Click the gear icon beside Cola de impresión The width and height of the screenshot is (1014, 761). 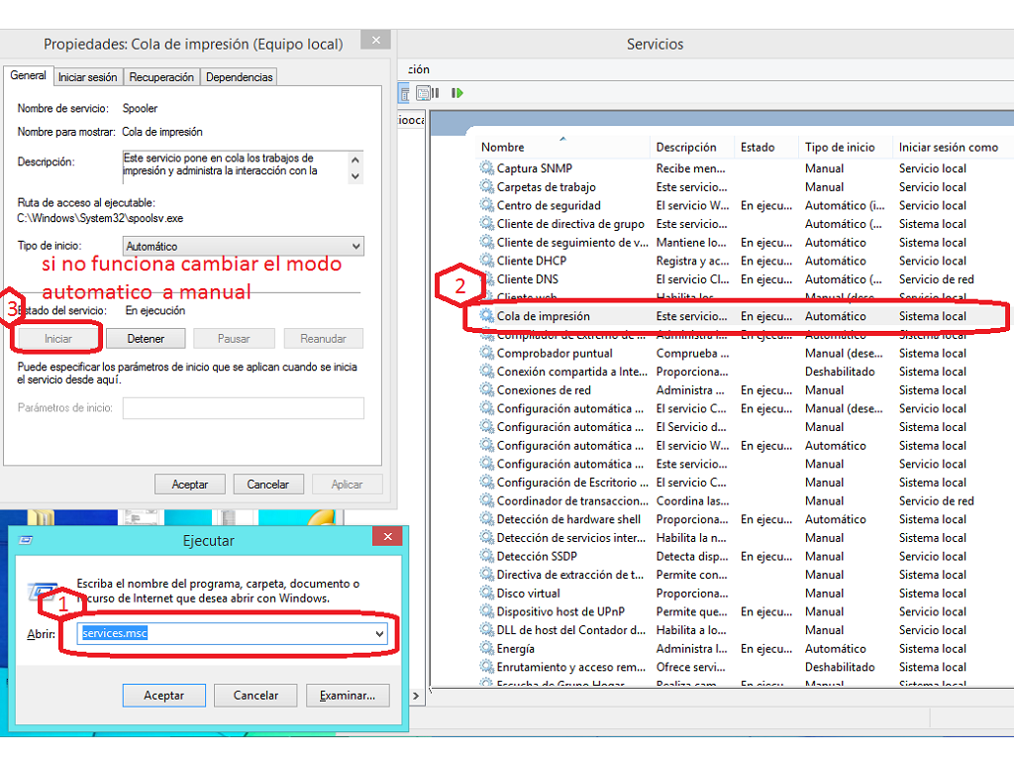pyautogui.click(x=487, y=316)
